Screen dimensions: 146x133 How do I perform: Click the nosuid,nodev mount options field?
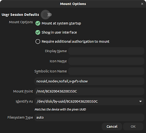(89, 81)
